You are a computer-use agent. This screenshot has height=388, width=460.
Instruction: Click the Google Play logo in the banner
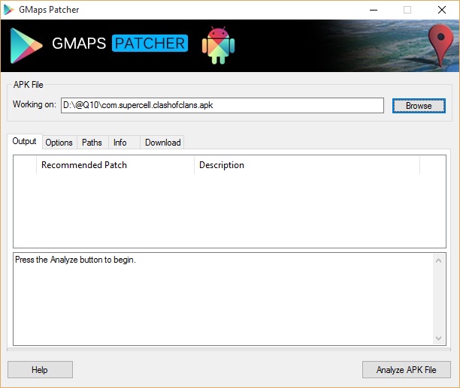click(26, 45)
